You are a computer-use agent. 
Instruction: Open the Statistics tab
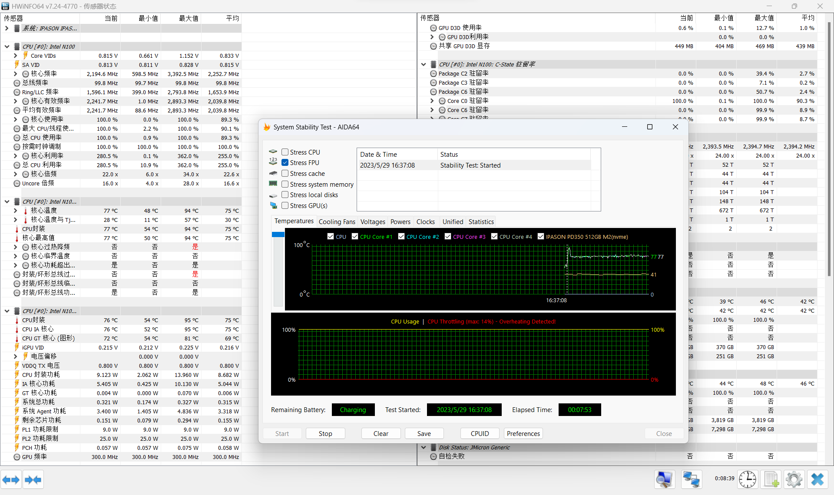point(481,221)
